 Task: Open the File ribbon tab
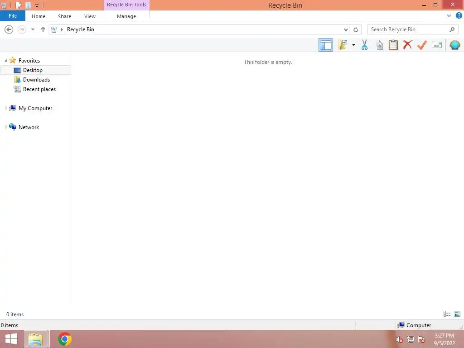[x=13, y=16]
